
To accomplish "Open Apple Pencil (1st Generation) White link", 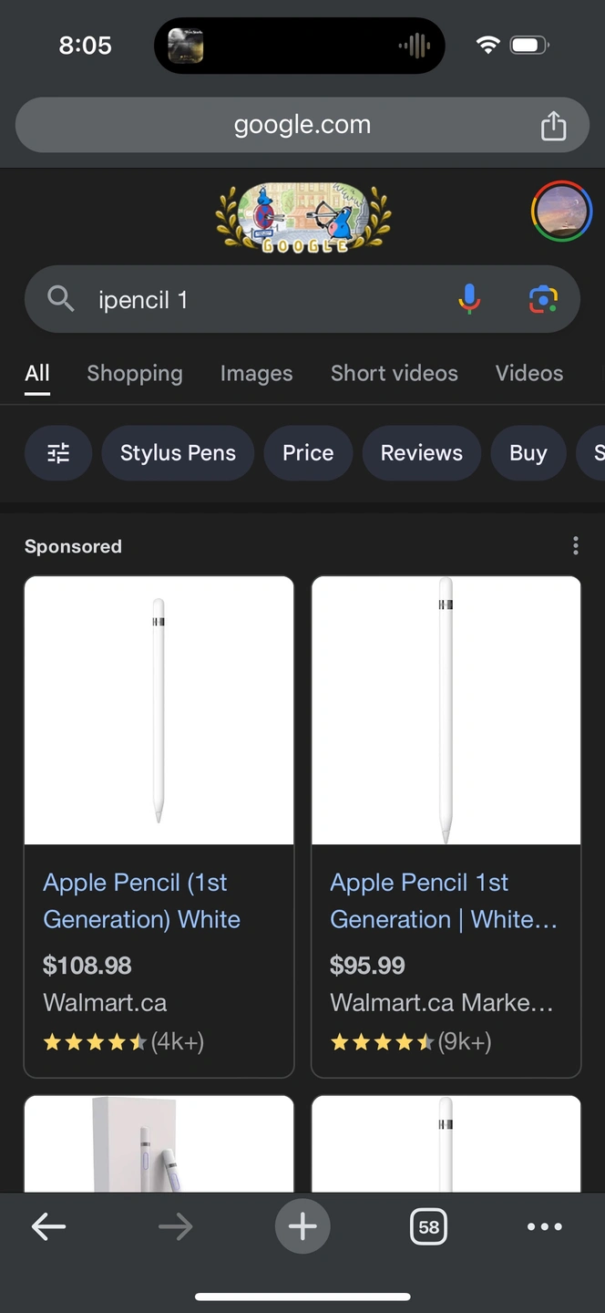I will click(141, 901).
